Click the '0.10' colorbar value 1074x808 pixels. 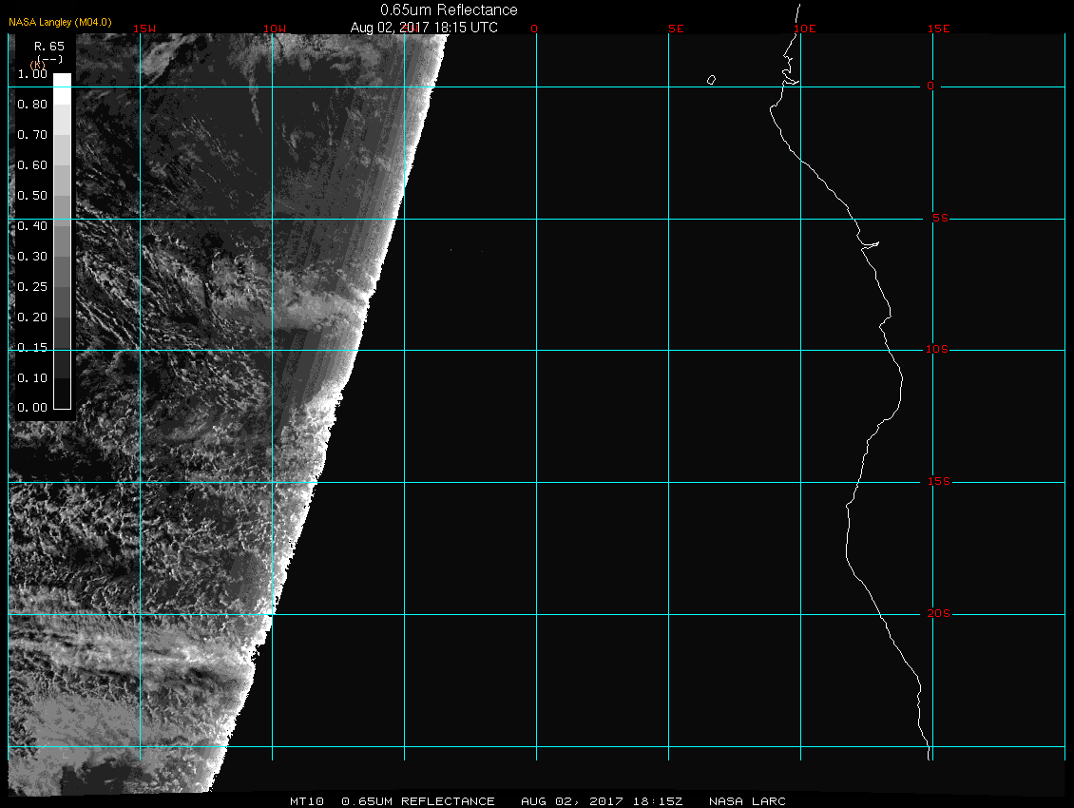(x=32, y=377)
